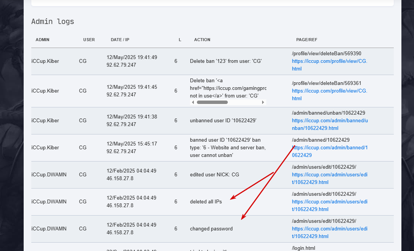Click the "changed password" action text
The image size is (414, 251).
211,229
